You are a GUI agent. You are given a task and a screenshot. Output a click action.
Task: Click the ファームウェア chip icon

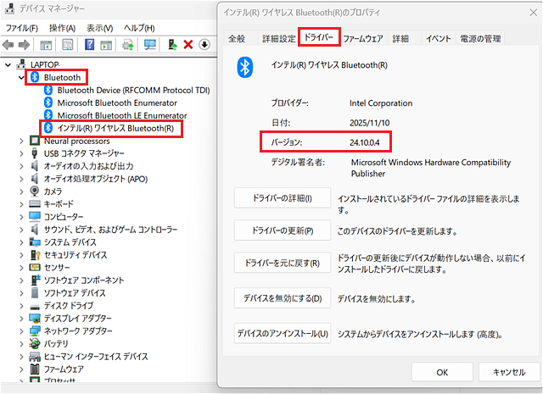tap(35, 369)
